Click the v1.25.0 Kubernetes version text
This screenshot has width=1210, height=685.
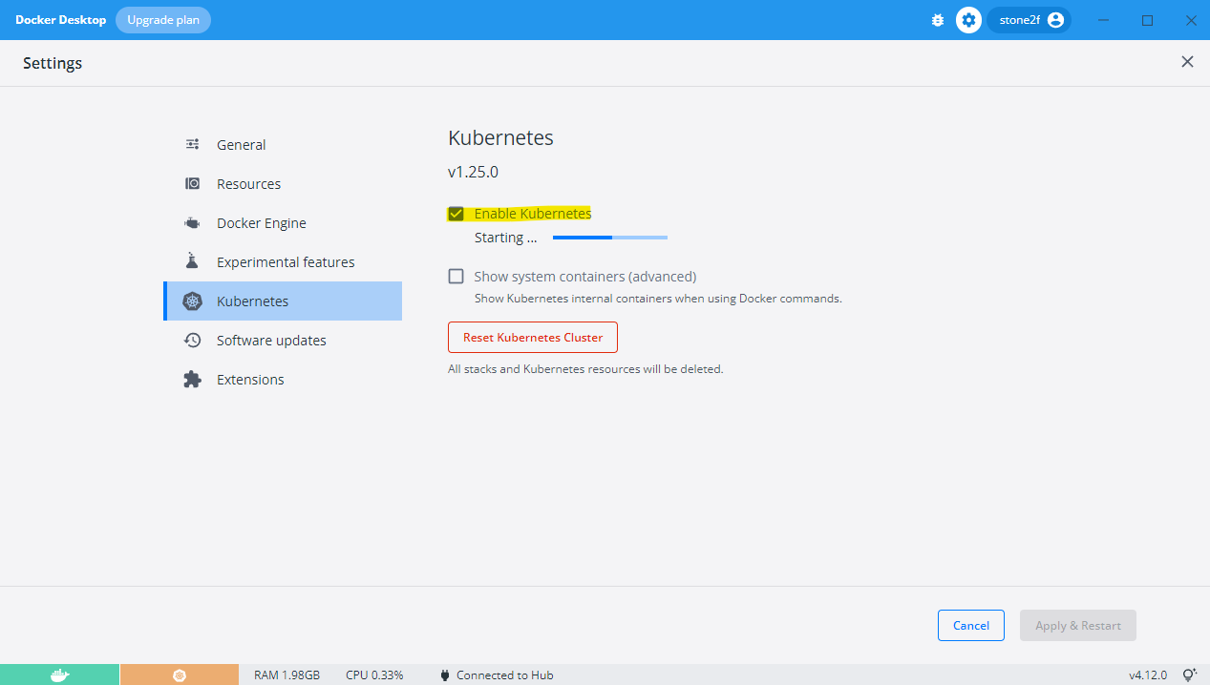[473, 173]
